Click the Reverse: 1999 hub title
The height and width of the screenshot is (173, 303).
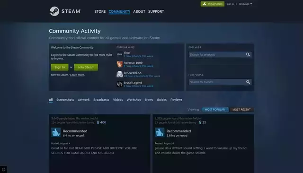pos(133,63)
